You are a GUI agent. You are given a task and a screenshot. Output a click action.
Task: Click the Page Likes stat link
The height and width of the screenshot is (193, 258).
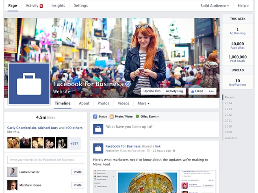[x=237, y=48]
